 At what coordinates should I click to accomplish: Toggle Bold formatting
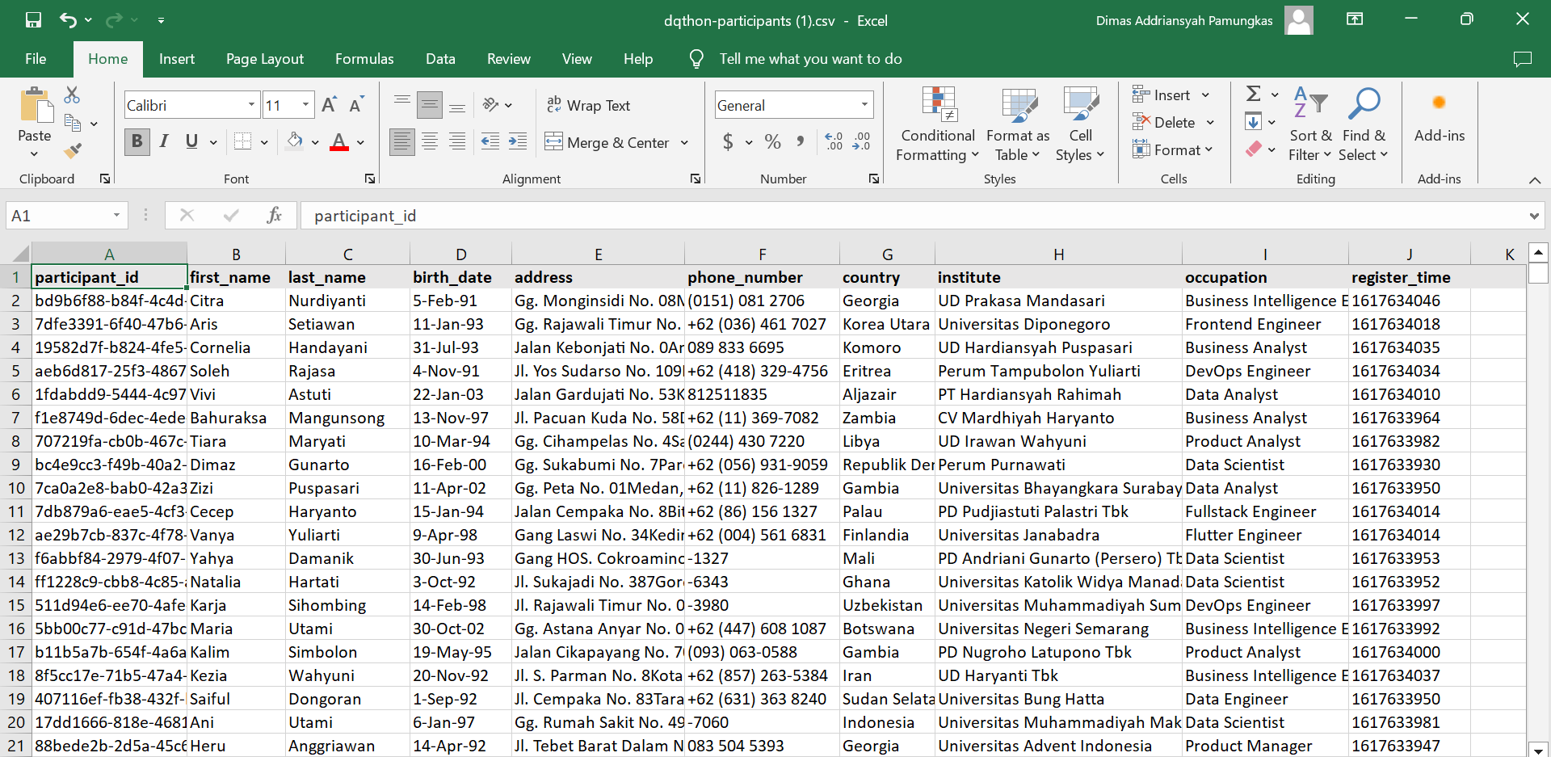[137, 142]
